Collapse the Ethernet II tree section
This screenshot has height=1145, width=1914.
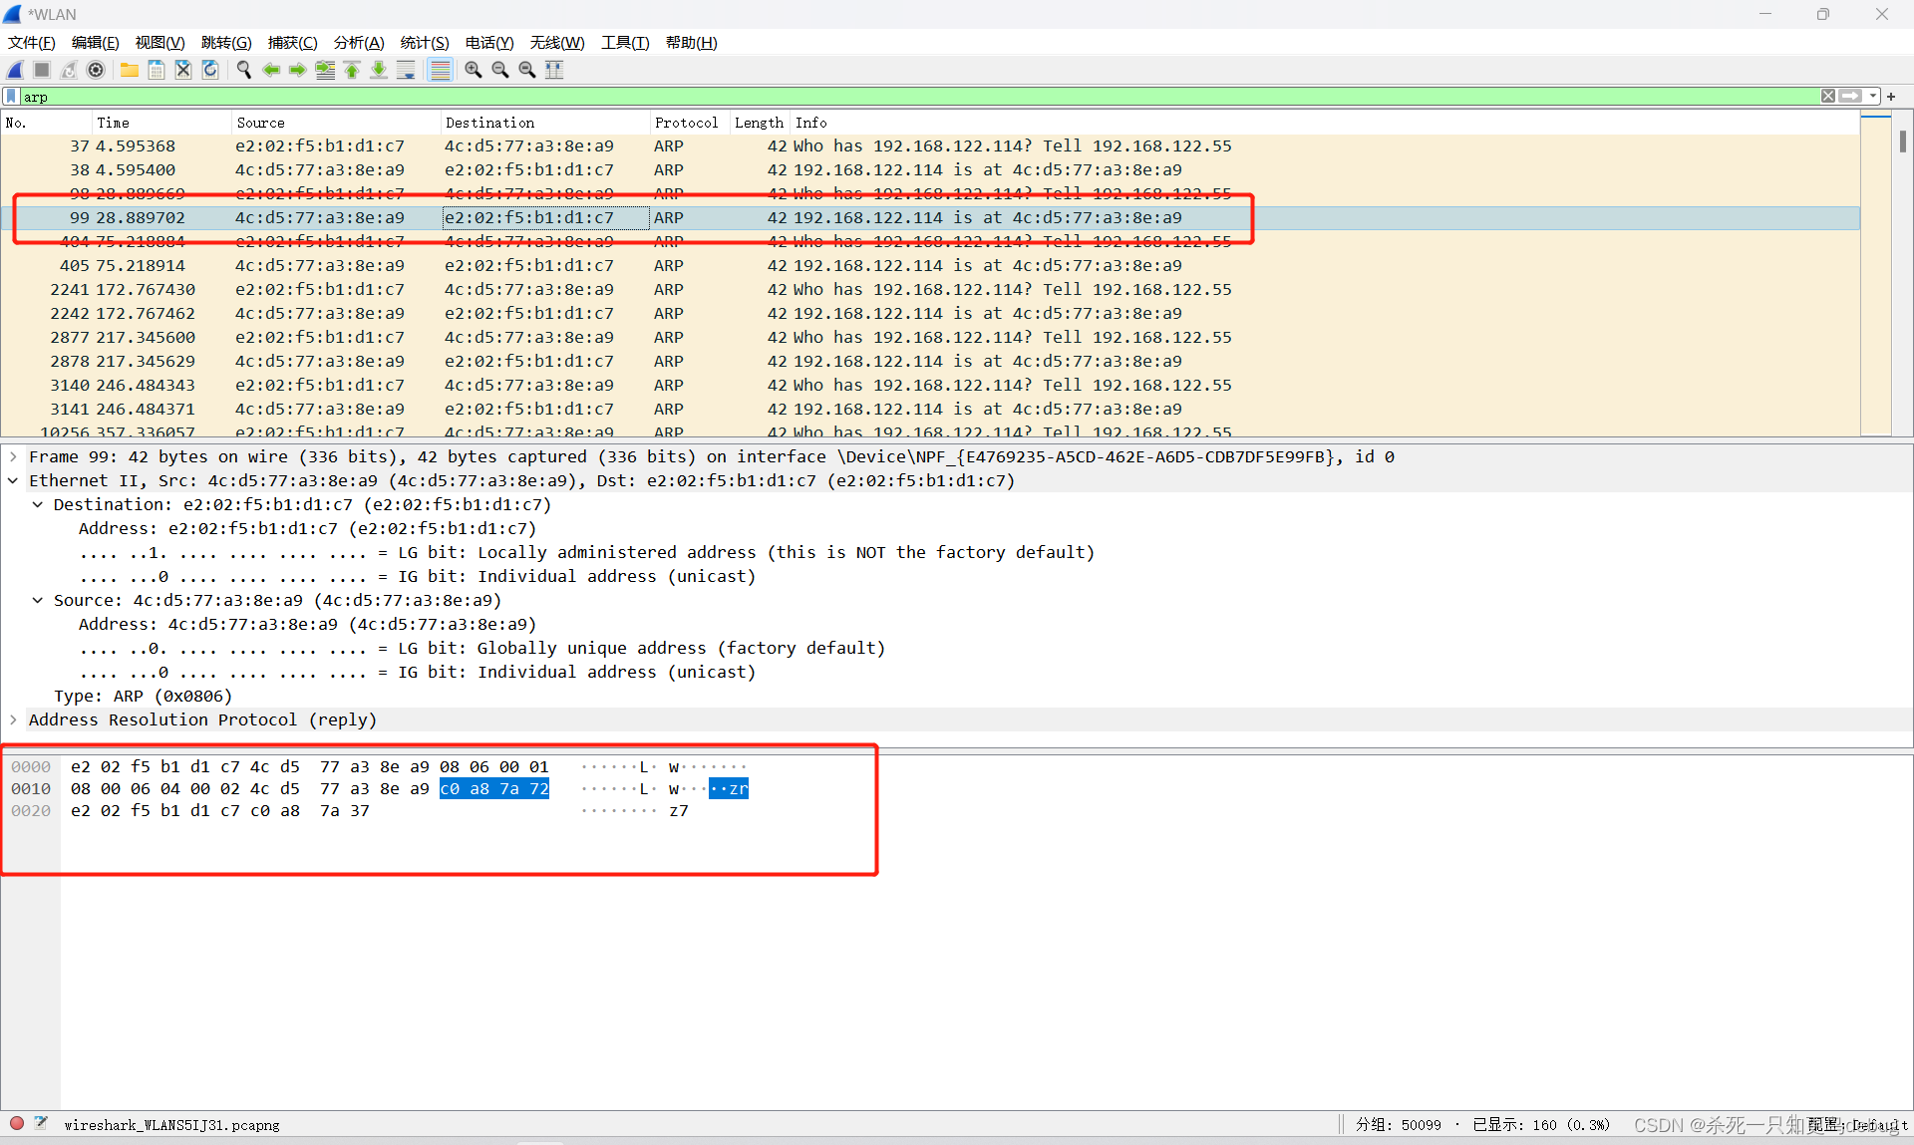pos(13,480)
